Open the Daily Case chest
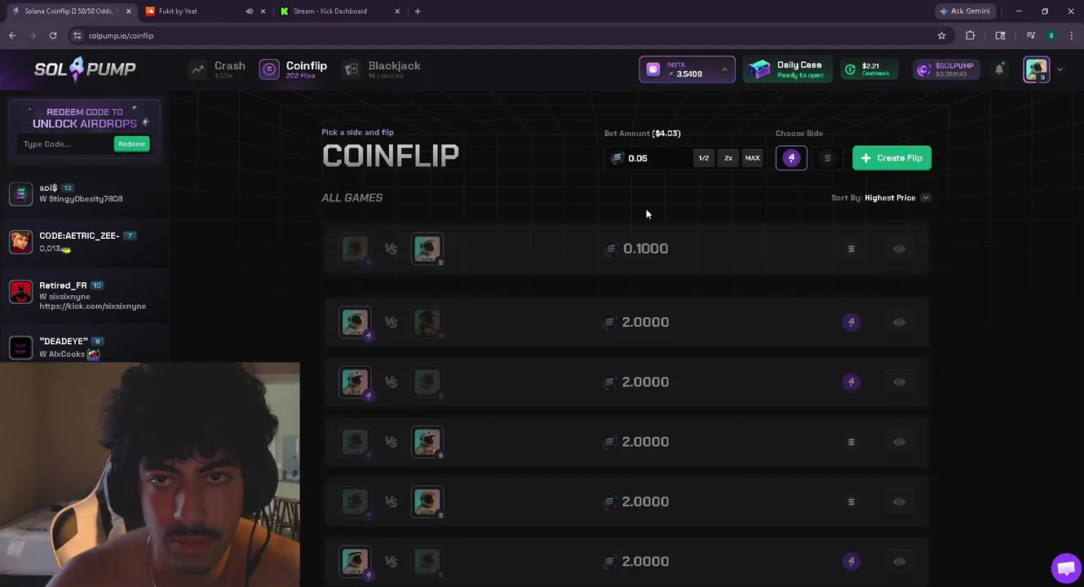The height and width of the screenshot is (587, 1084). (788, 69)
